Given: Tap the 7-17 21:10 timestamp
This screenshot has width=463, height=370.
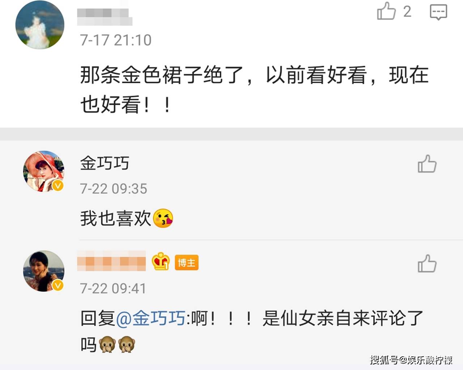Looking at the screenshot, I should [116, 40].
